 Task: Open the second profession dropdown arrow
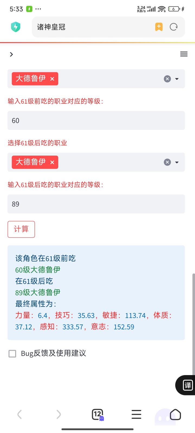177,162
